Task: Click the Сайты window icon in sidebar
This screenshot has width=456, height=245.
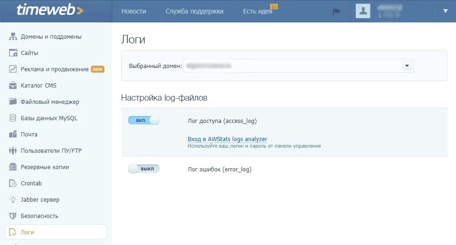Action: pos(13,53)
